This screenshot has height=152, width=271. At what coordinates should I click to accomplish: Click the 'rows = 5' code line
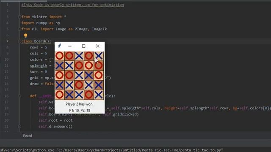pos(38,47)
